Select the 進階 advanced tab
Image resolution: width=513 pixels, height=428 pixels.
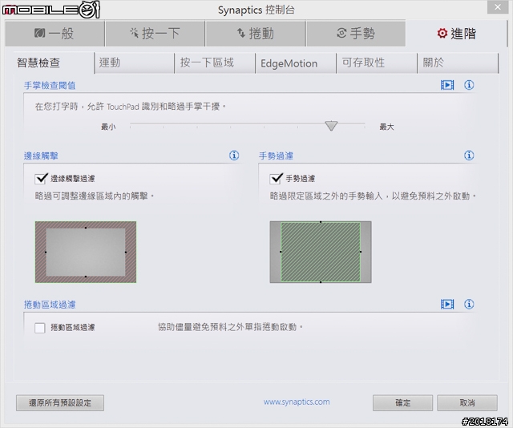(456, 34)
